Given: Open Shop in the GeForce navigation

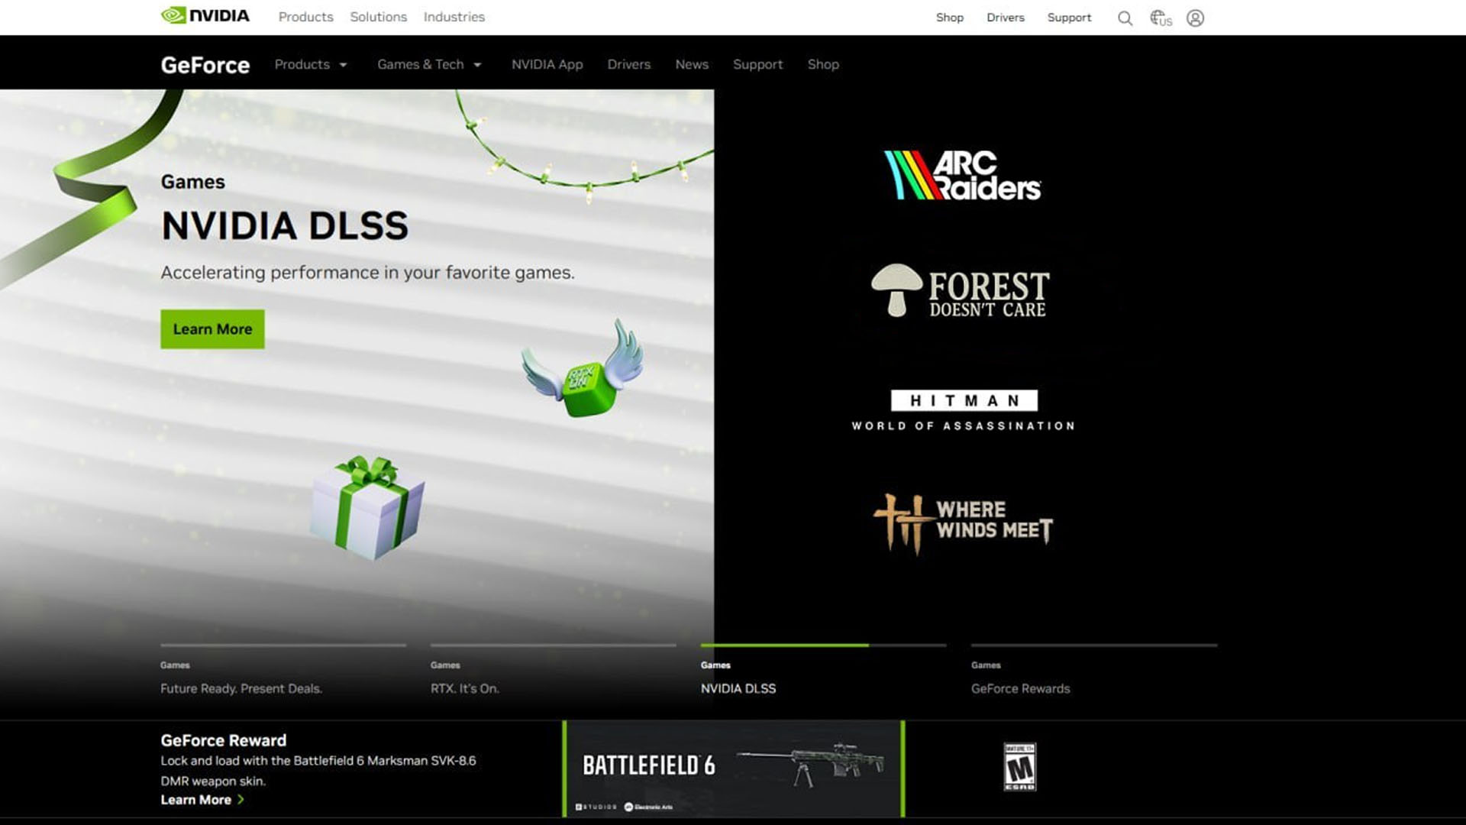Looking at the screenshot, I should 823,65.
